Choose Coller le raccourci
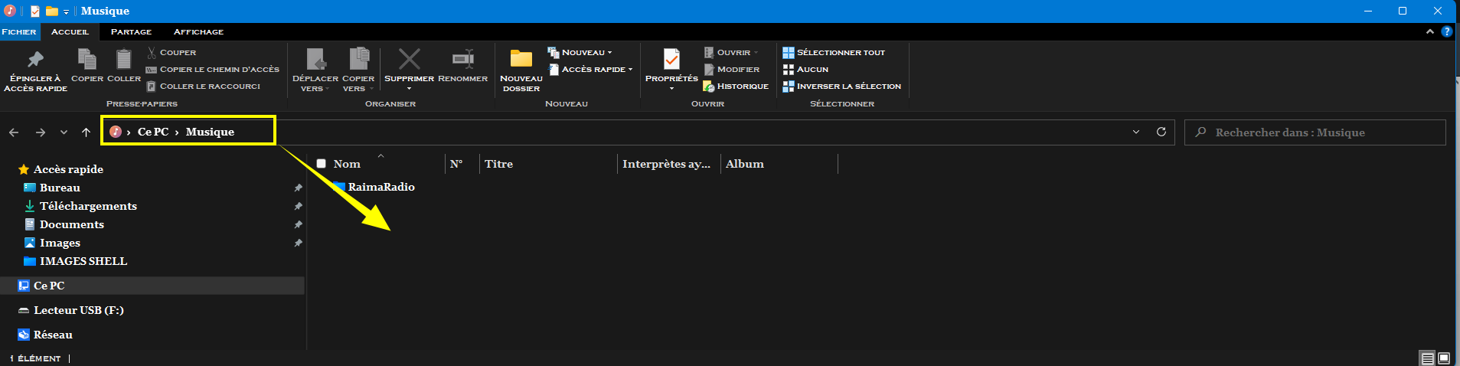 [x=204, y=87]
